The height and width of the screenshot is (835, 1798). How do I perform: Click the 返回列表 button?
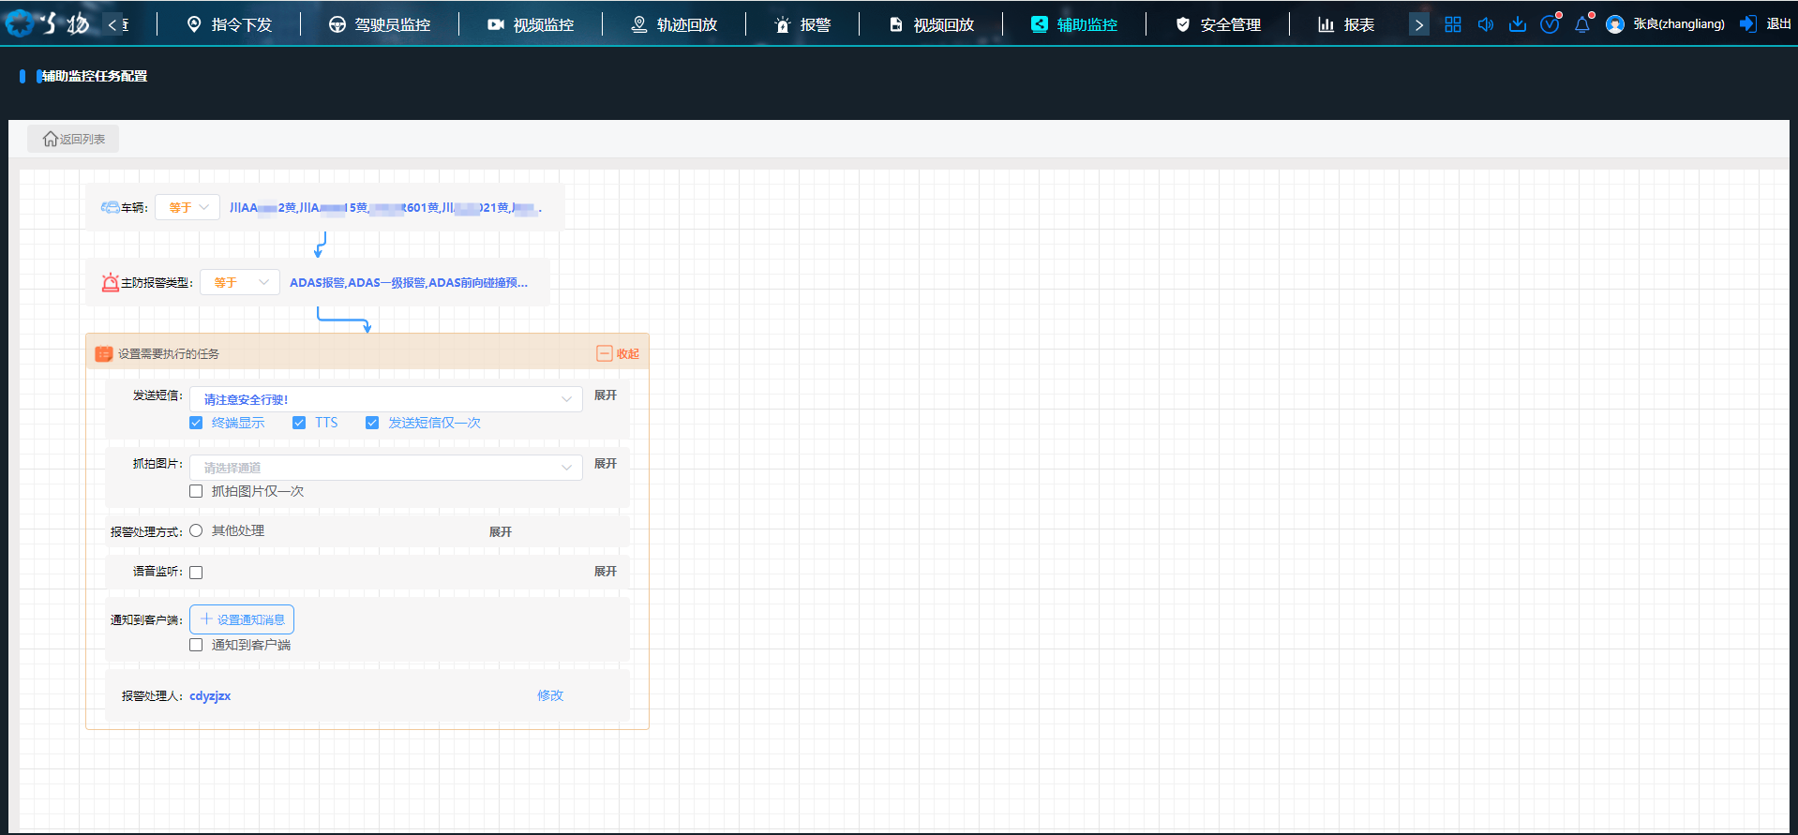coord(73,139)
